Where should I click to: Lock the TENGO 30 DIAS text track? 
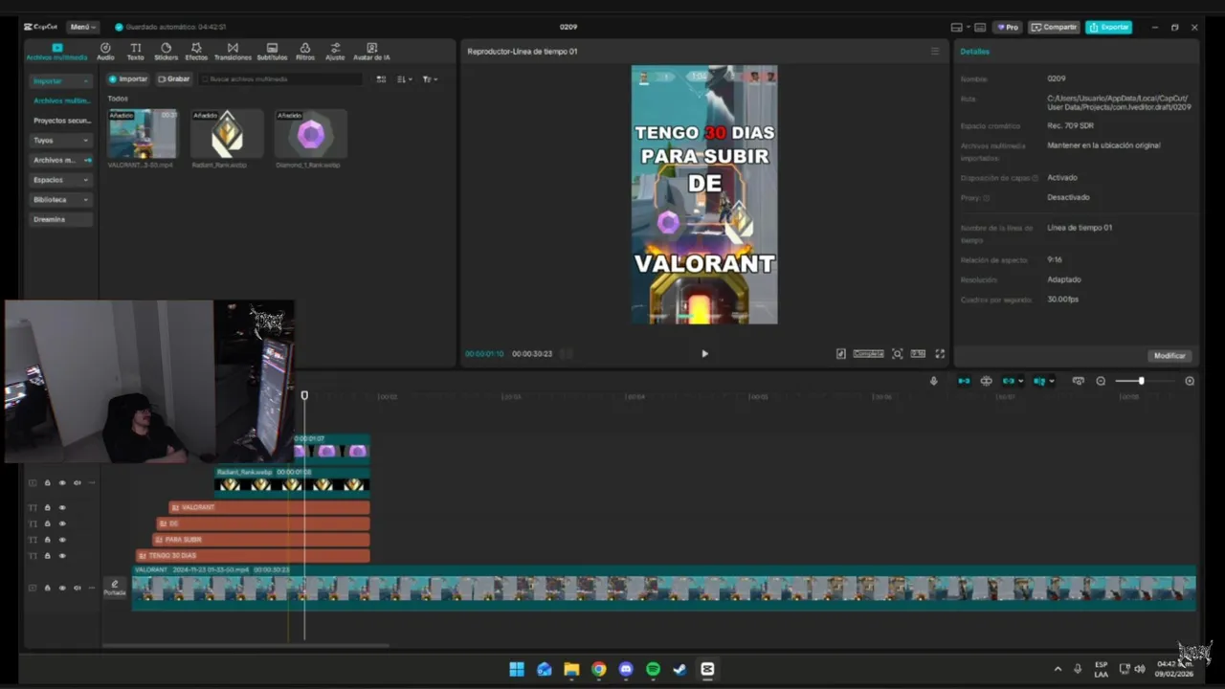[x=47, y=556]
